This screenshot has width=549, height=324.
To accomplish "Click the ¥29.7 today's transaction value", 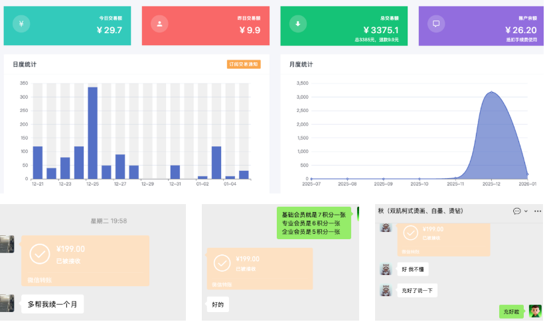I will tap(110, 30).
